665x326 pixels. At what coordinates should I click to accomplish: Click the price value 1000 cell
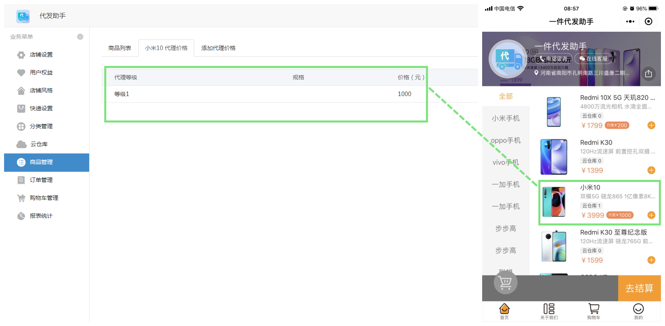coord(404,94)
